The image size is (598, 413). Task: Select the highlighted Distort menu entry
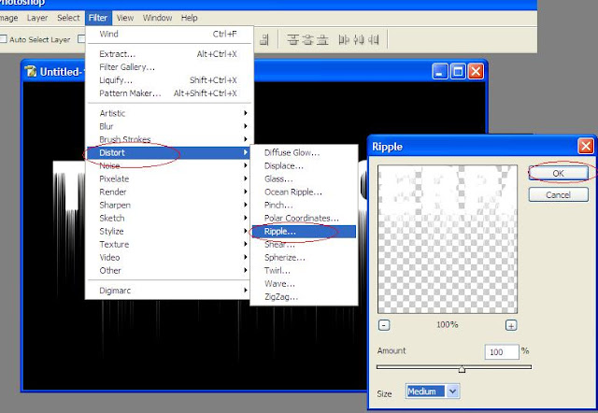tap(168, 152)
